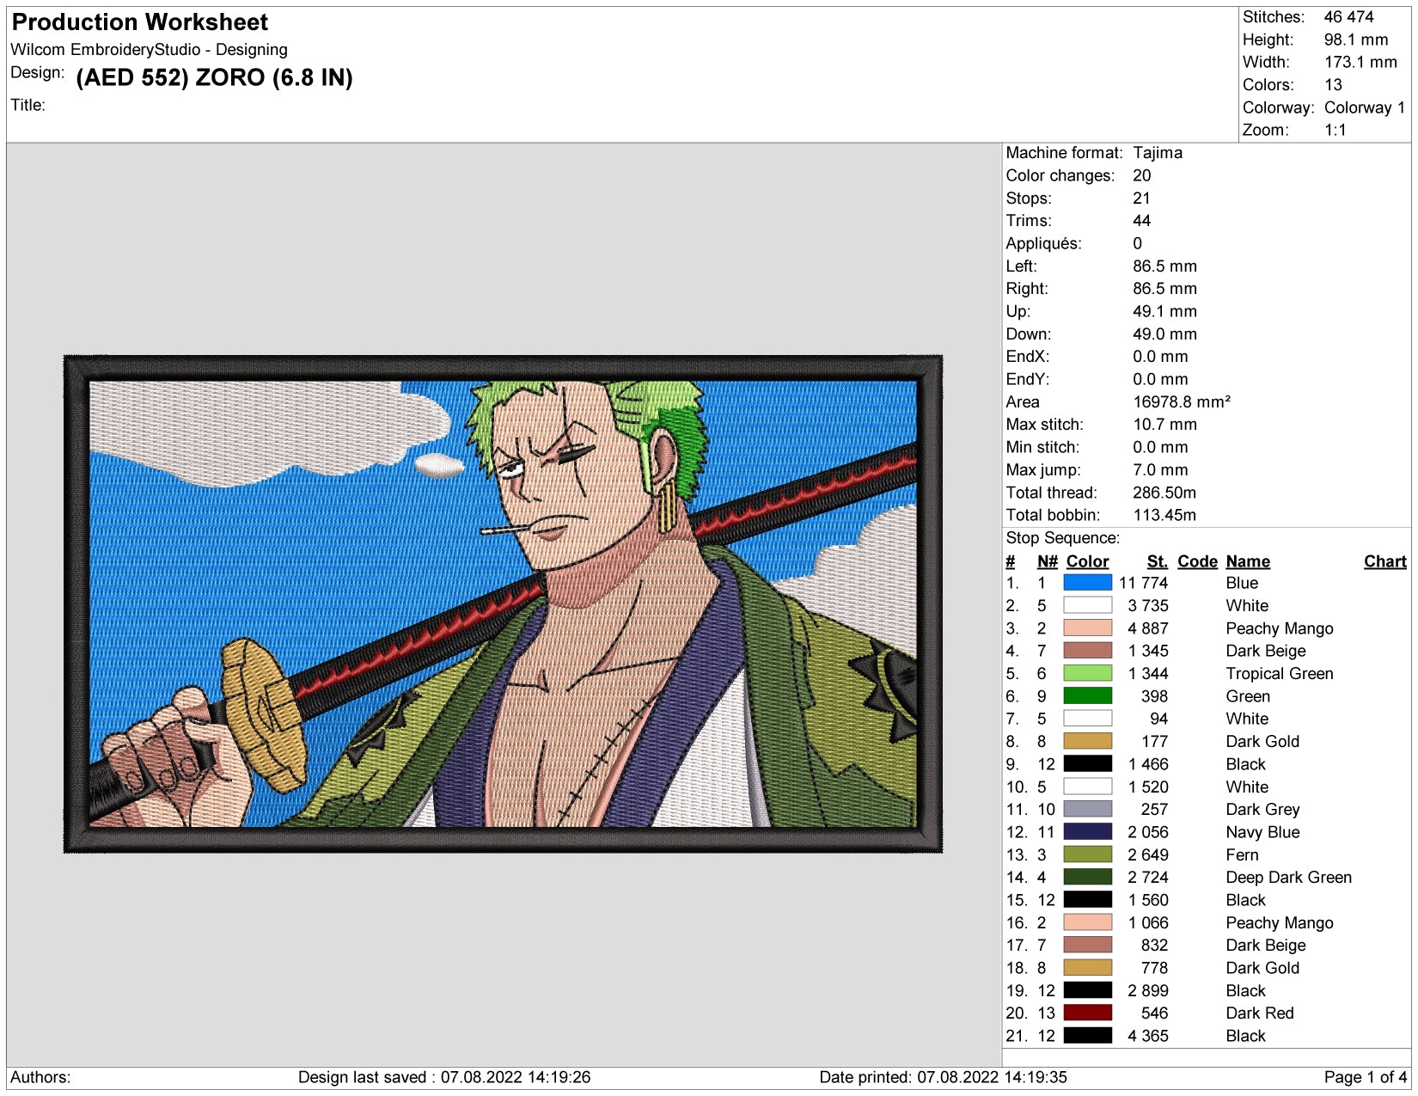This screenshot has width=1418, height=1096.
Task: Click the 'Production Worksheet' heading
Action: [140, 22]
